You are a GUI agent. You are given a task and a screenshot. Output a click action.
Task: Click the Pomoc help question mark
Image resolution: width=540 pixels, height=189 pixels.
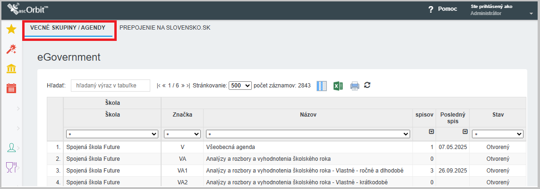430,9
